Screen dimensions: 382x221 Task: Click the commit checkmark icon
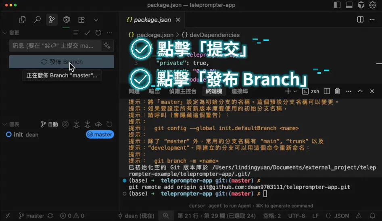click(87, 33)
